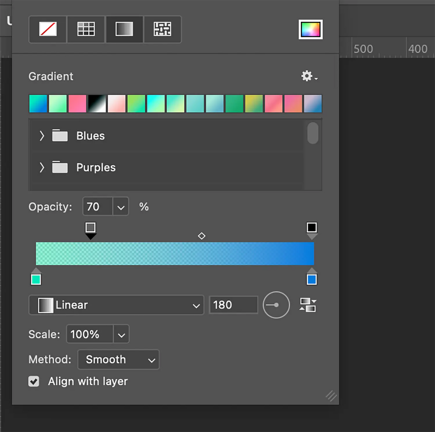The image size is (435, 432).
Task: Select the left opacity stop above gradient
Action: coord(90,230)
